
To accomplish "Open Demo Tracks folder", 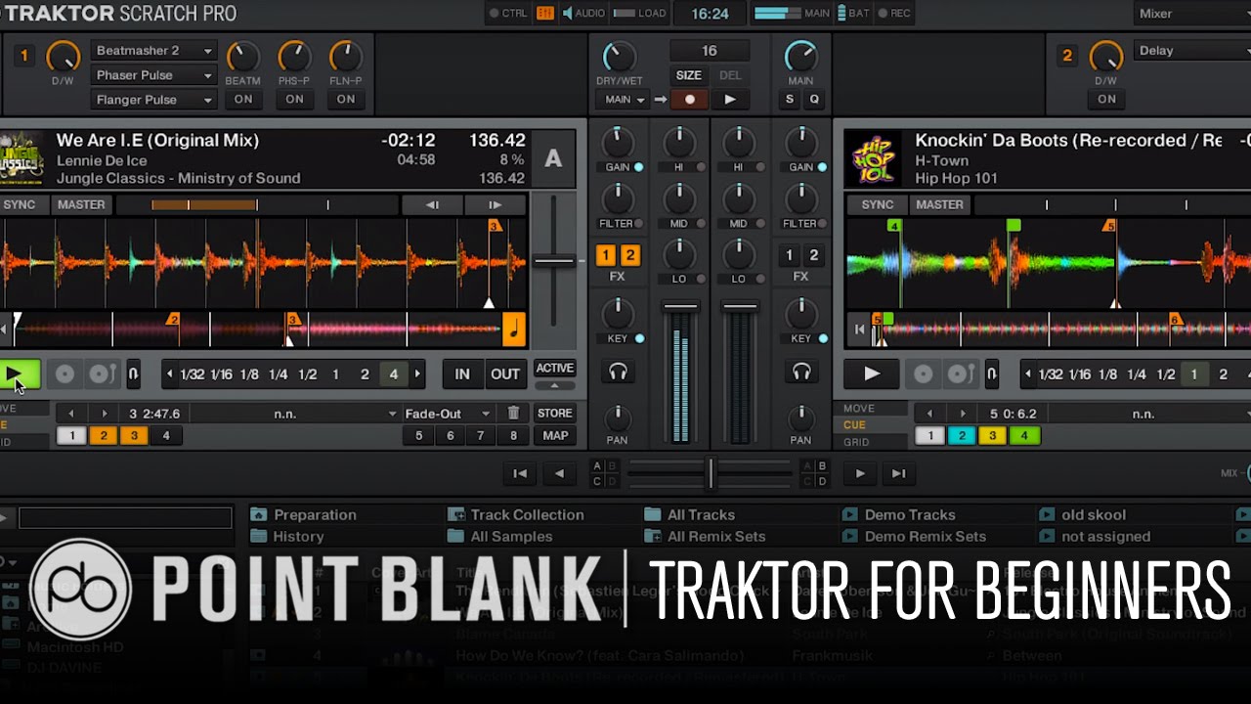I will [x=899, y=515].
